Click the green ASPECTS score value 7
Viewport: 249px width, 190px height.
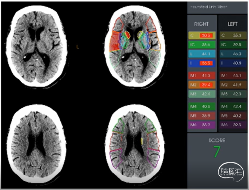217,151
